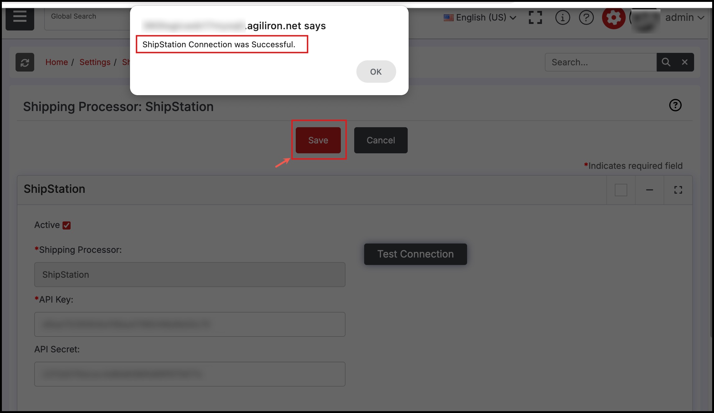Click the page refresh icon
This screenshot has height=413, width=714.
point(25,63)
